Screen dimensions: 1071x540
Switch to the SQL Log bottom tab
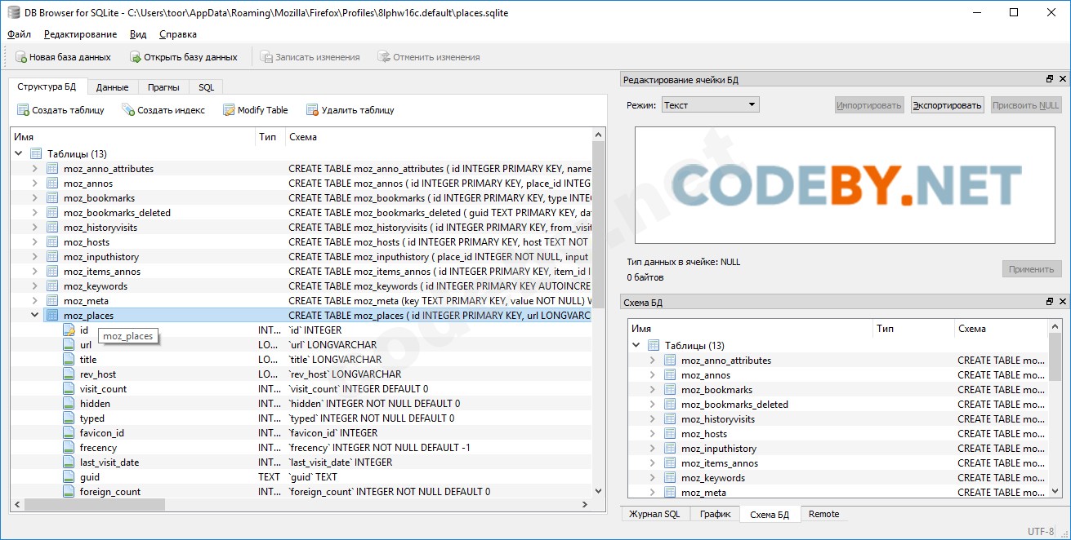pyautogui.click(x=654, y=514)
